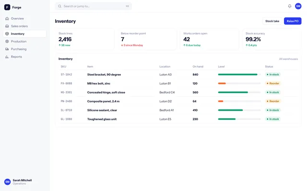Click the 3 since Monday indicator
This screenshot has width=307, height=191.
[x=132, y=45]
